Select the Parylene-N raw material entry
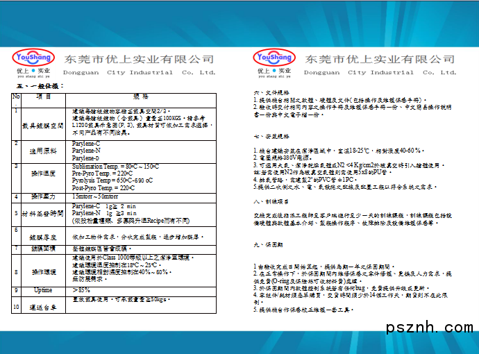The width and height of the screenshot is (479, 354). coord(86,151)
